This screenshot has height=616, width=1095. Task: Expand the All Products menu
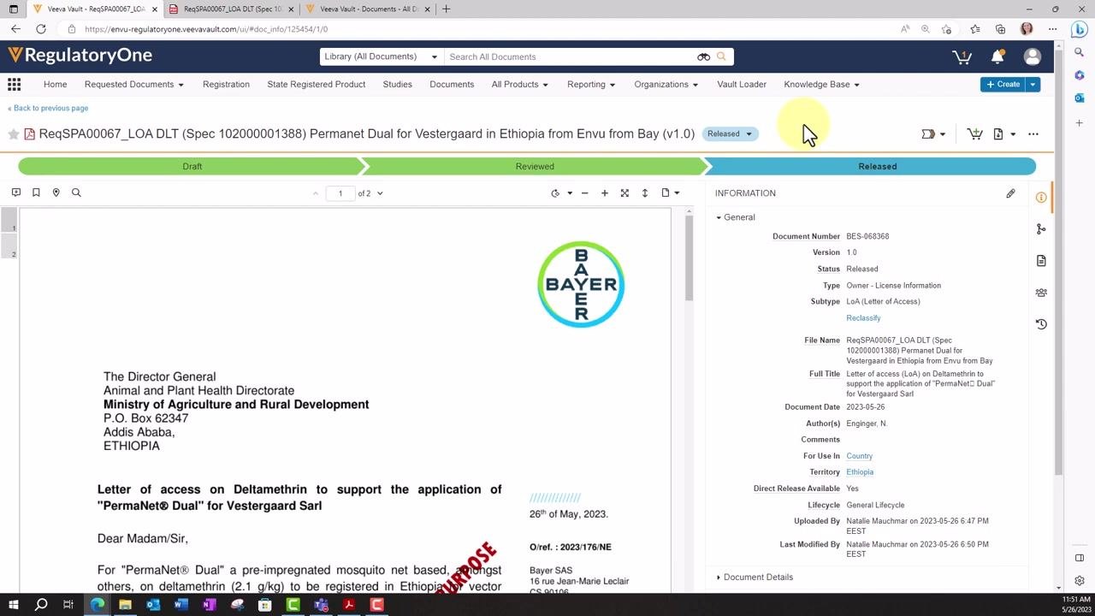(x=519, y=84)
